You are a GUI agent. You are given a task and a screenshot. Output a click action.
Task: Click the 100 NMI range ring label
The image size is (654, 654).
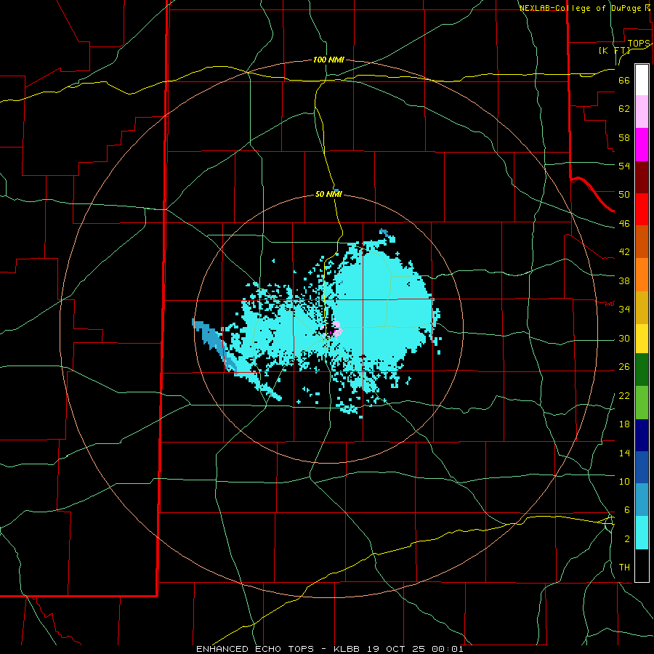[328, 60]
